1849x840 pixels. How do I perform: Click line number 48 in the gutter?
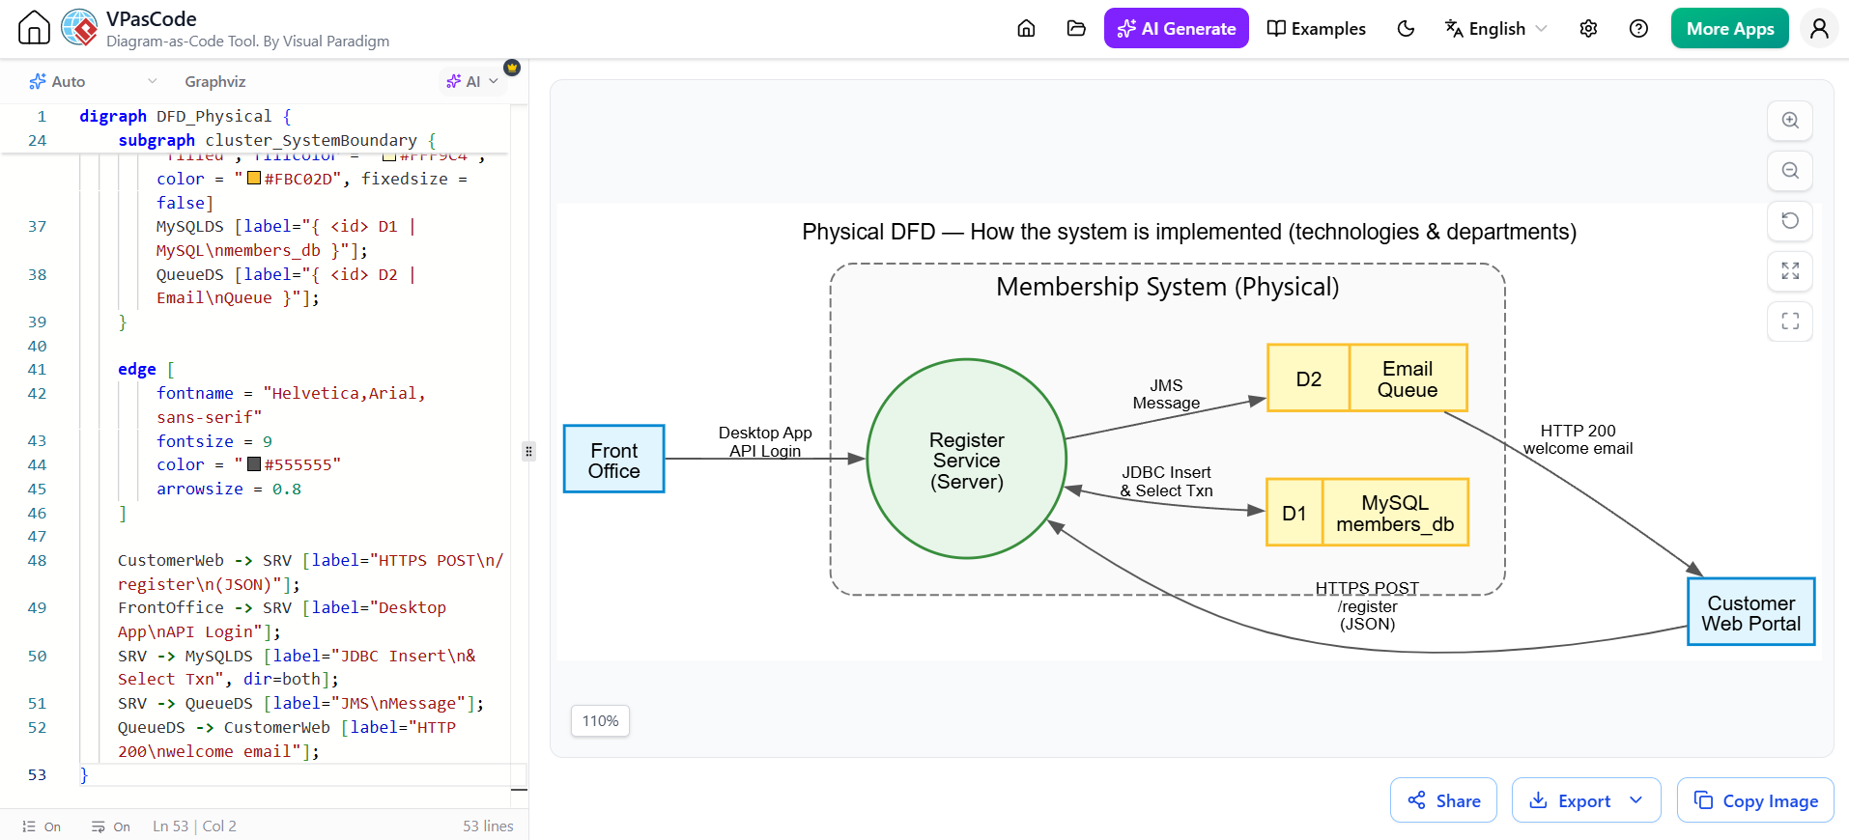(x=37, y=560)
